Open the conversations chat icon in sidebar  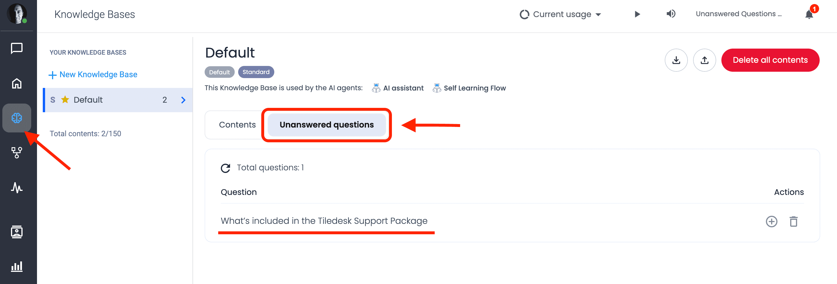point(16,49)
